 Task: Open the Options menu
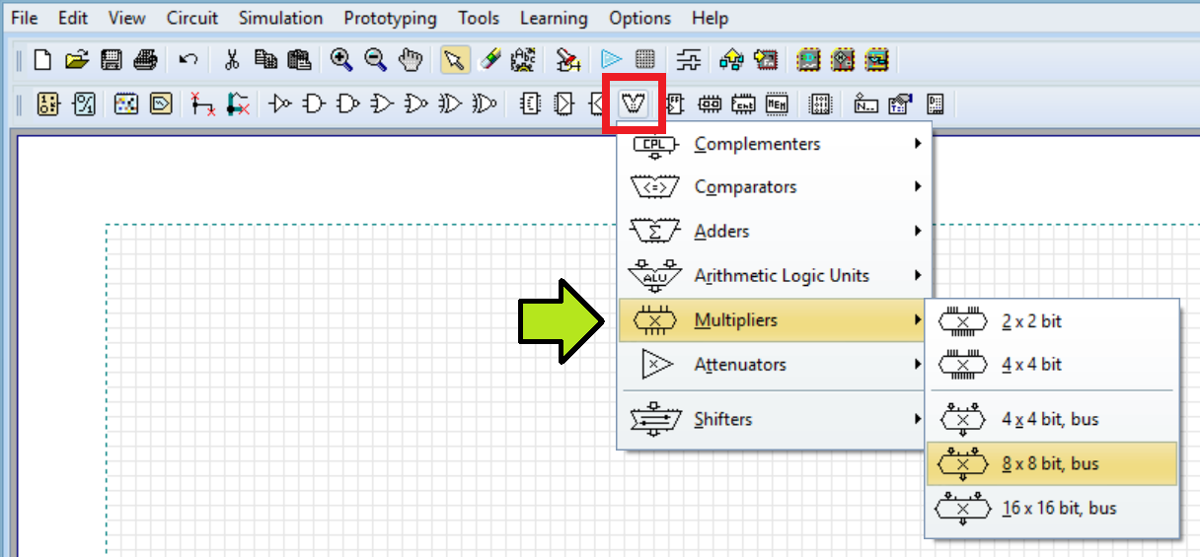[640, 18]
